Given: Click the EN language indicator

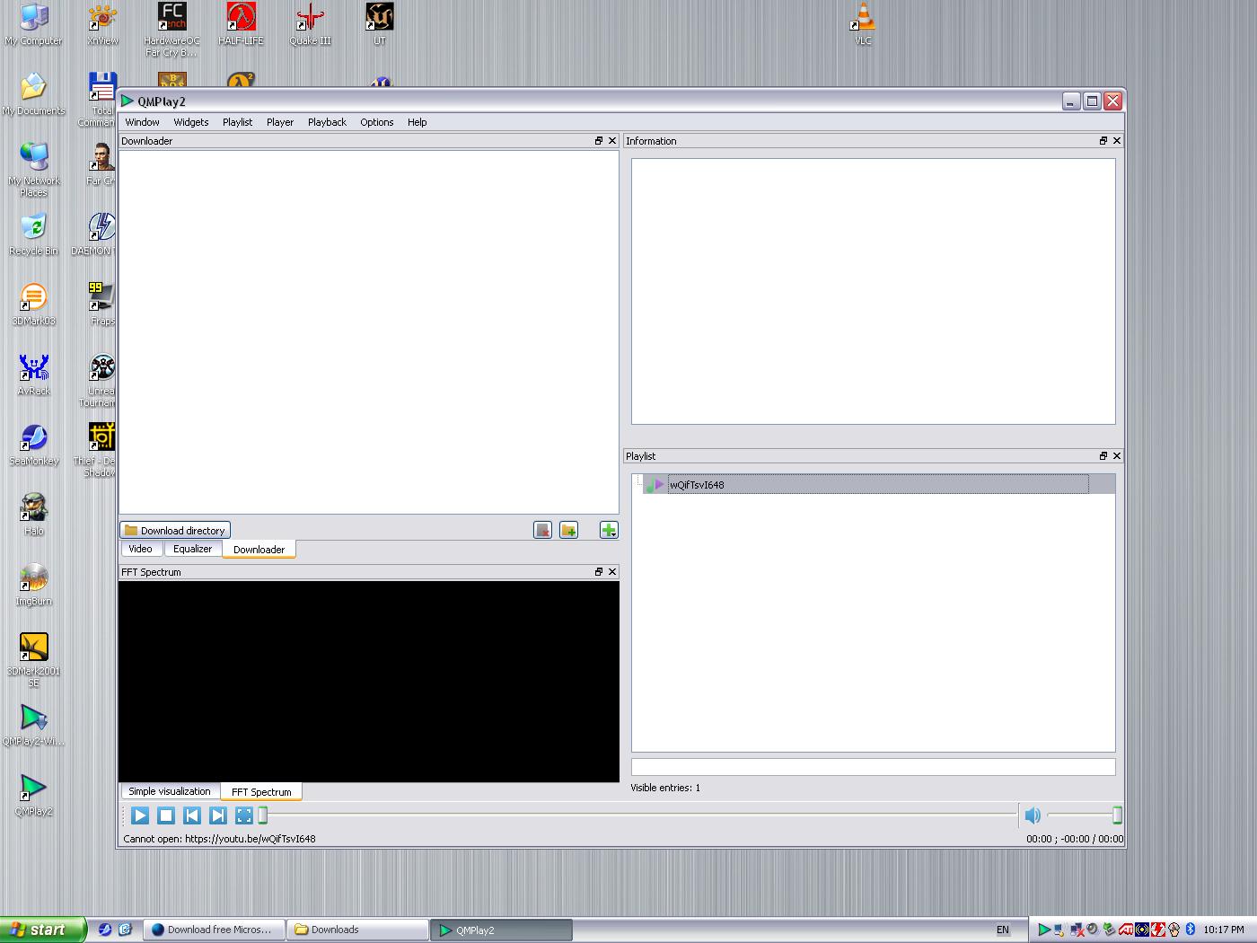Looking at the screenshot, I should [x=1003, y=930].
